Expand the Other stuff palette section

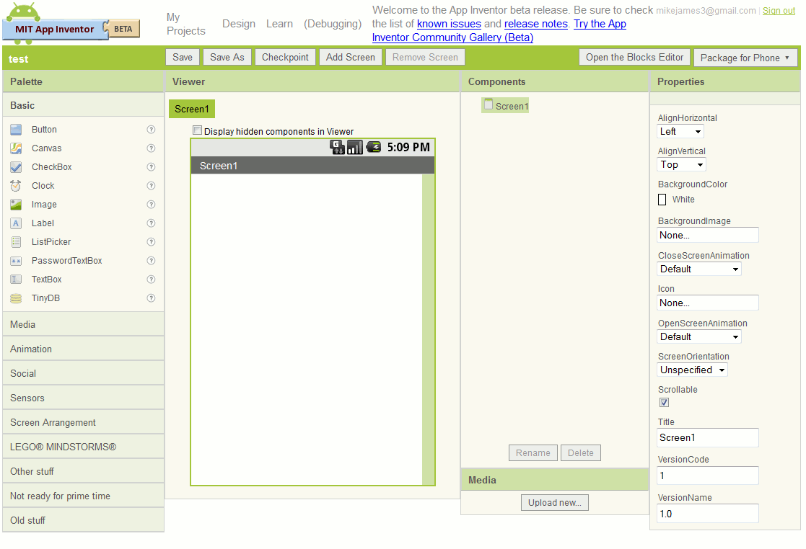83,471
